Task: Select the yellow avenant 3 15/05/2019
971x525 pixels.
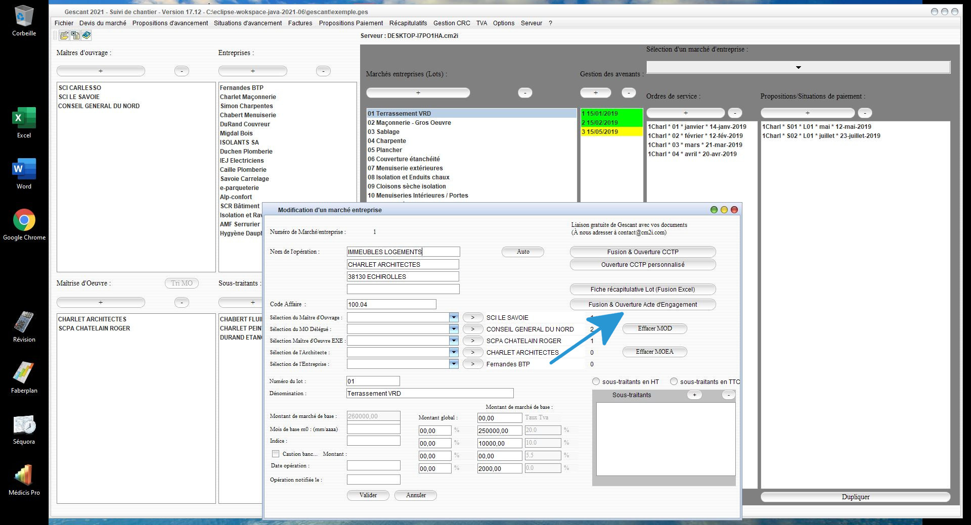Action: pyautogui.click(x=611, y=131)
